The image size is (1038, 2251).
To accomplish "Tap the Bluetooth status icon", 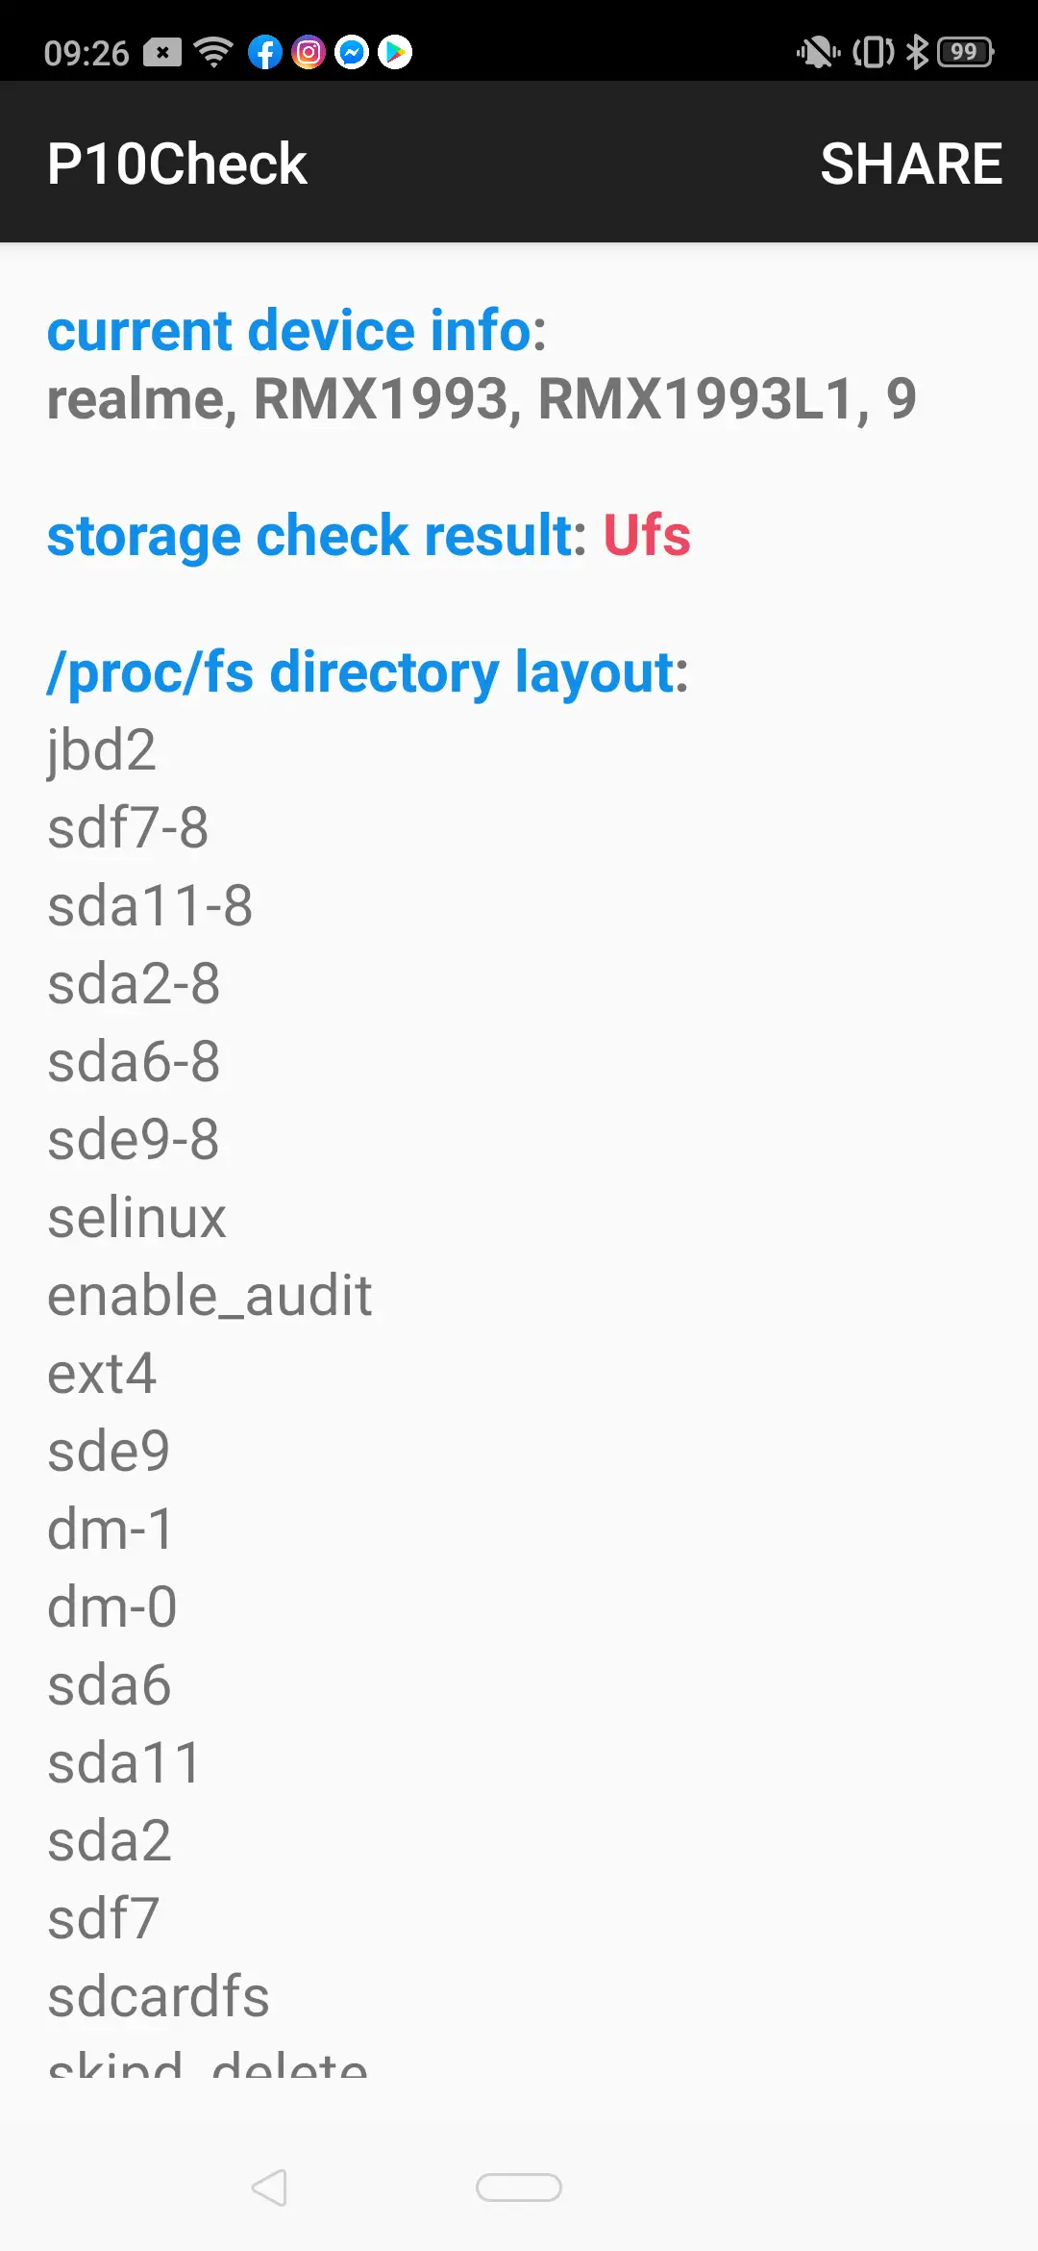I will 918,52.
